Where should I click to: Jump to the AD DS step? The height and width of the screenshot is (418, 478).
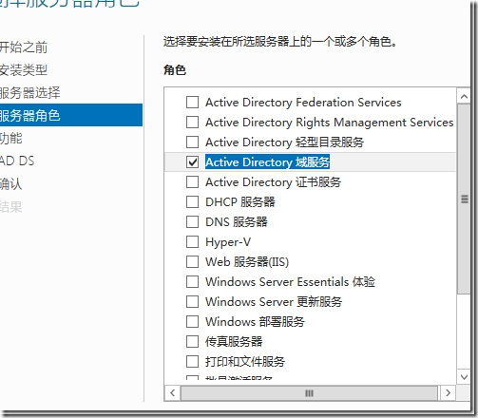(x=17, y=161)
